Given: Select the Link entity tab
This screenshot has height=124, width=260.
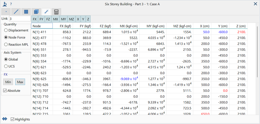Looking at the screenshot, I should 46,12.
